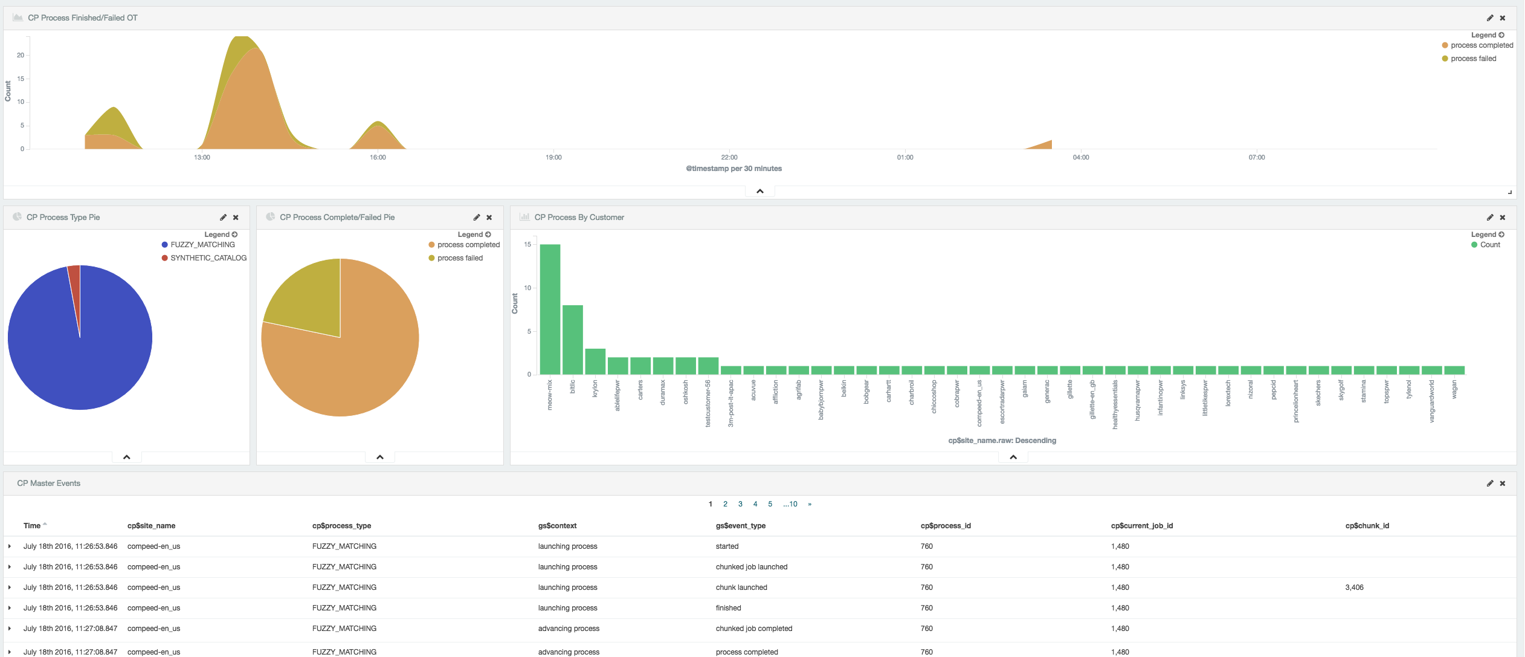
Task: Click the meow-mix bar in customer chart
Action: (x=550, y=309)
